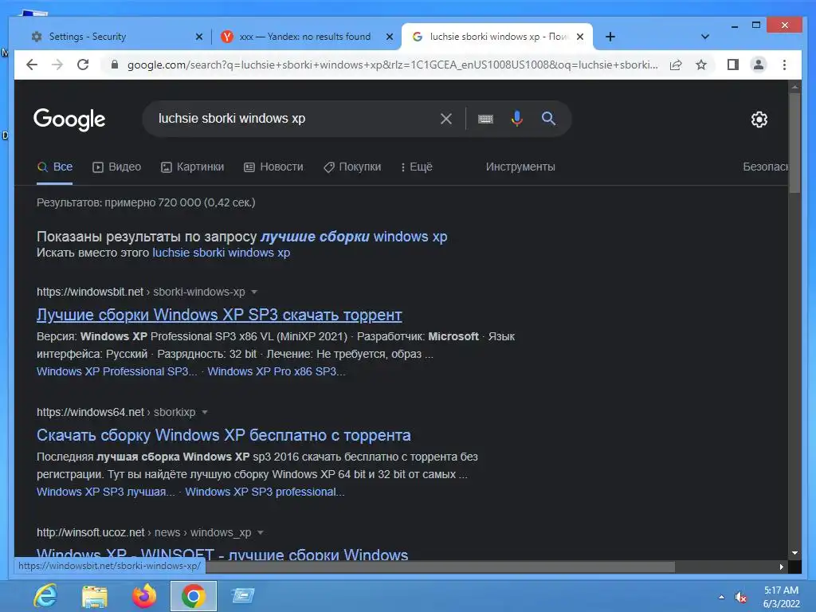Share this page using the share icon
816x612 pixels.
coord(676,65)
